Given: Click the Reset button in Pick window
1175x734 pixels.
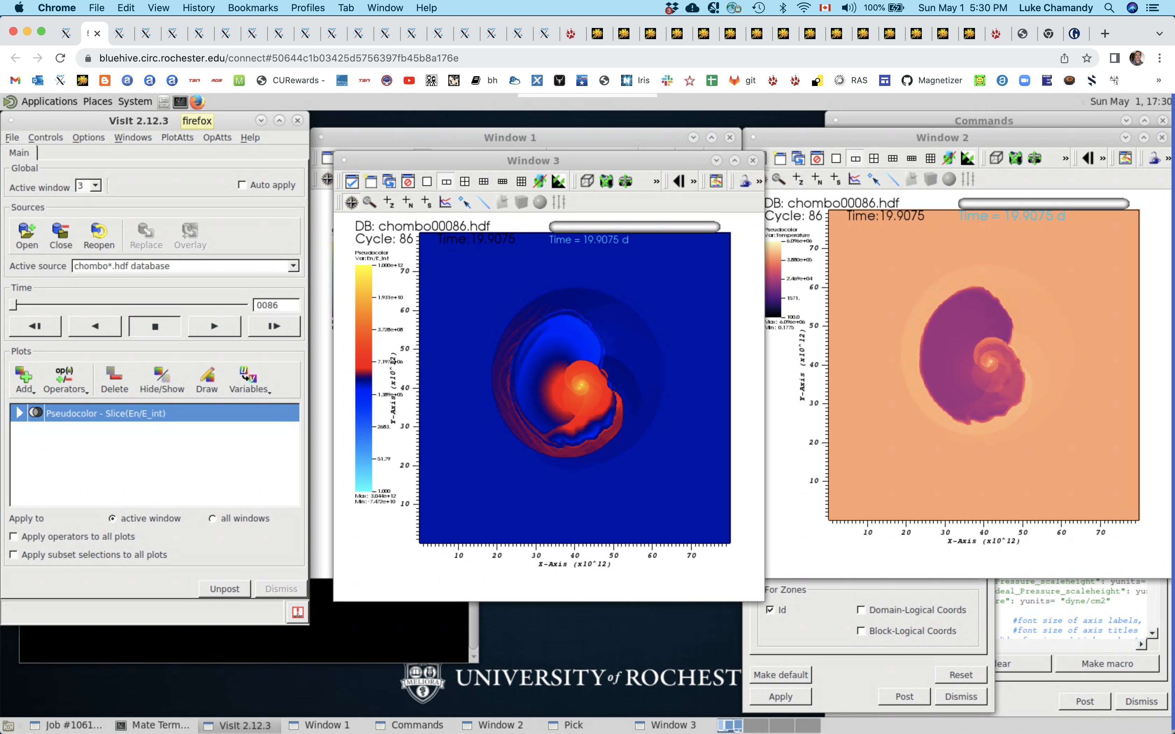Looking at the screenshot, I should (x=961, y=675).
